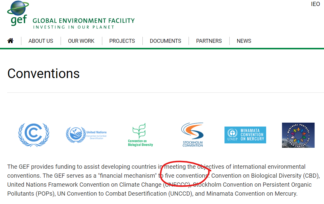
Task: Click the Global Environment Facility title text
Action: point(84,21)
